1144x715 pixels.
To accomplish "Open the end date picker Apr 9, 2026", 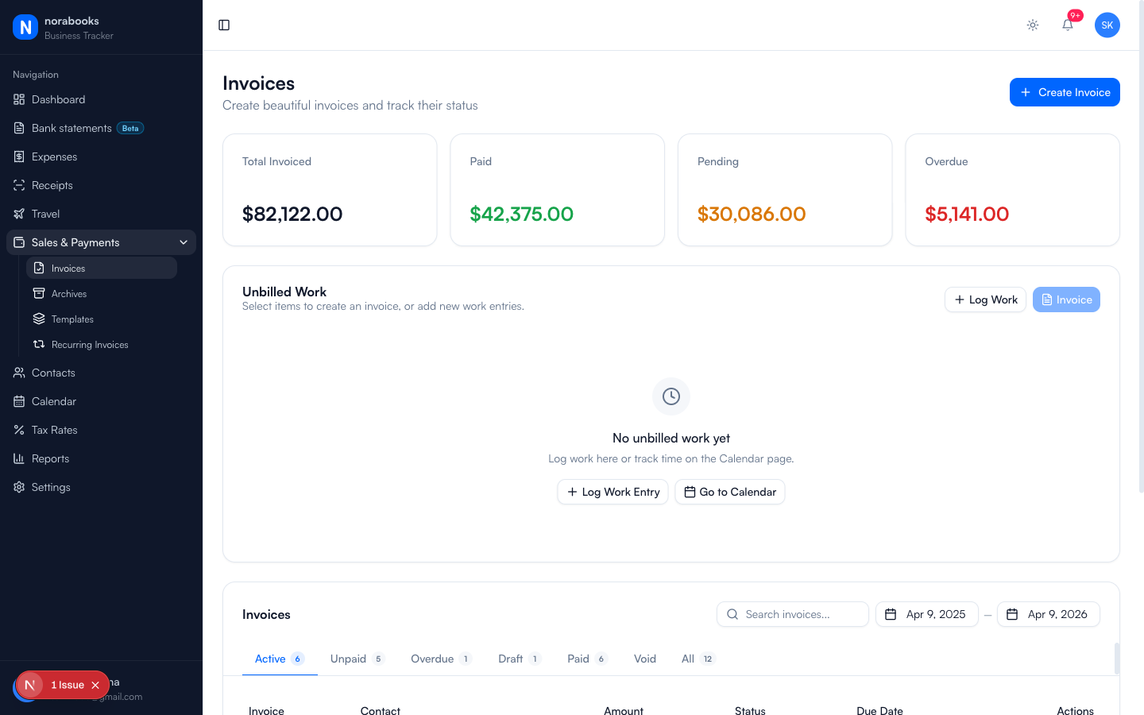I will [x=1049, y=614].
